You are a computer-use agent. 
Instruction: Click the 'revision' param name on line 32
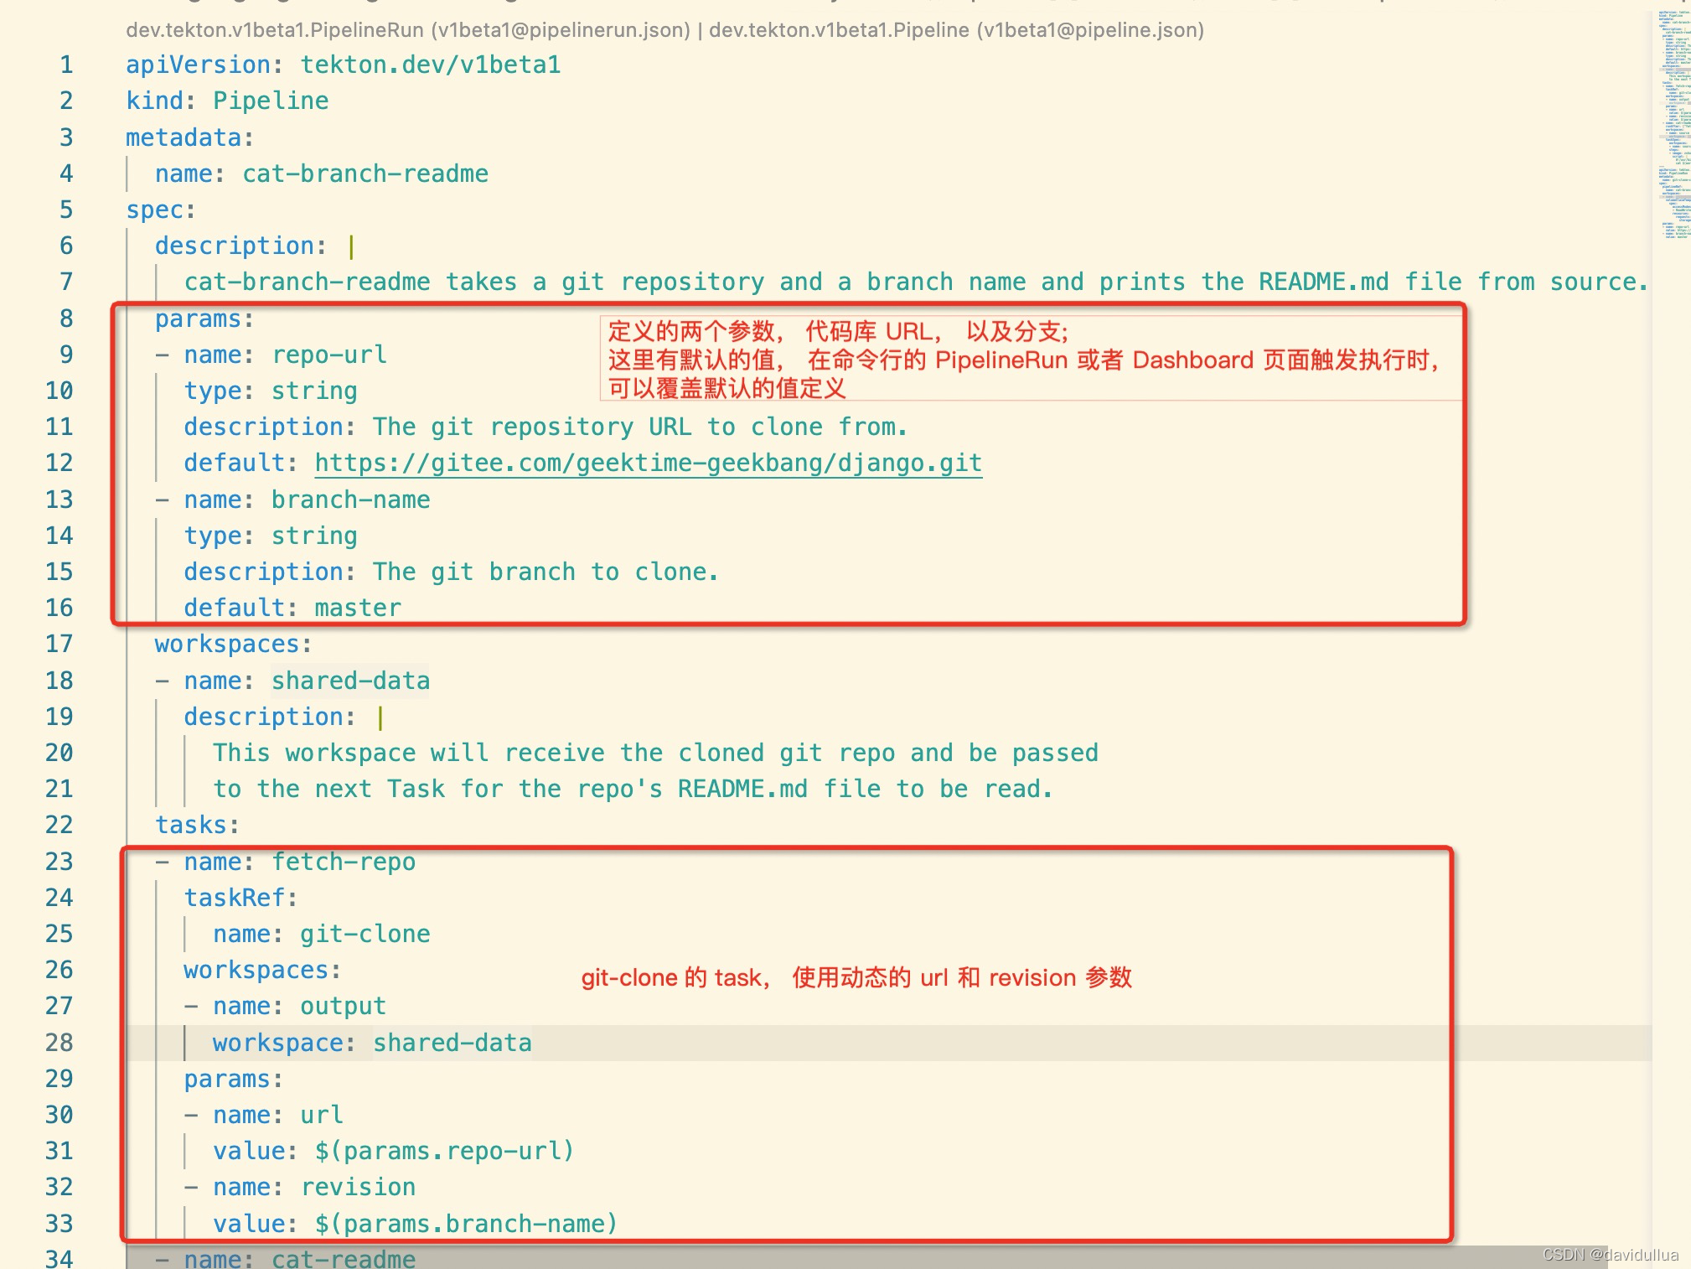click(358, 1187)
